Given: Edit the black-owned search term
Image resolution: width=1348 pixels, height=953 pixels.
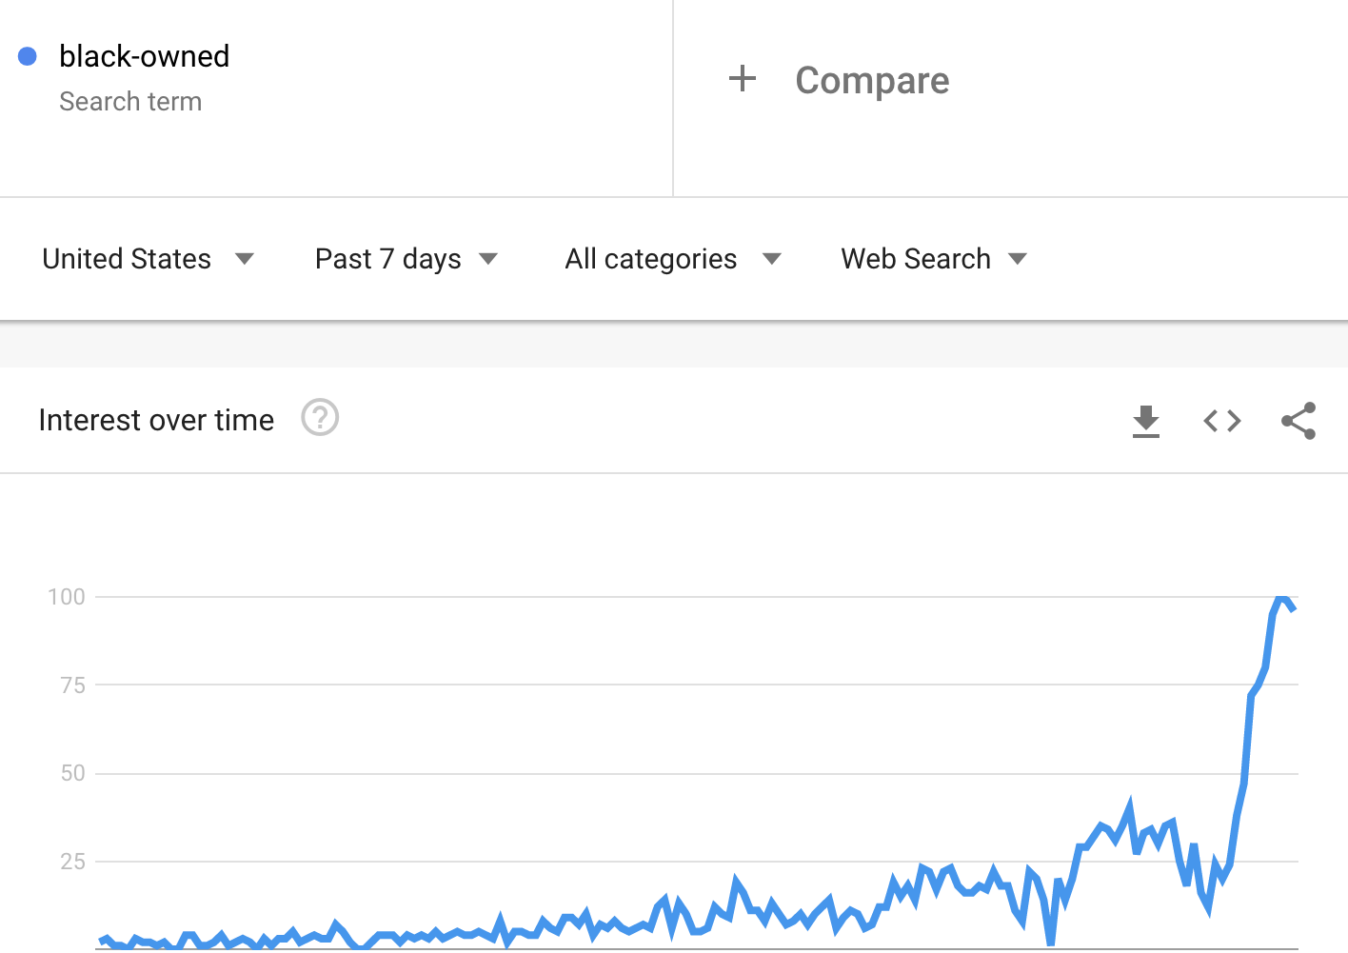Looking at the screenshot, I should (144, 56).
